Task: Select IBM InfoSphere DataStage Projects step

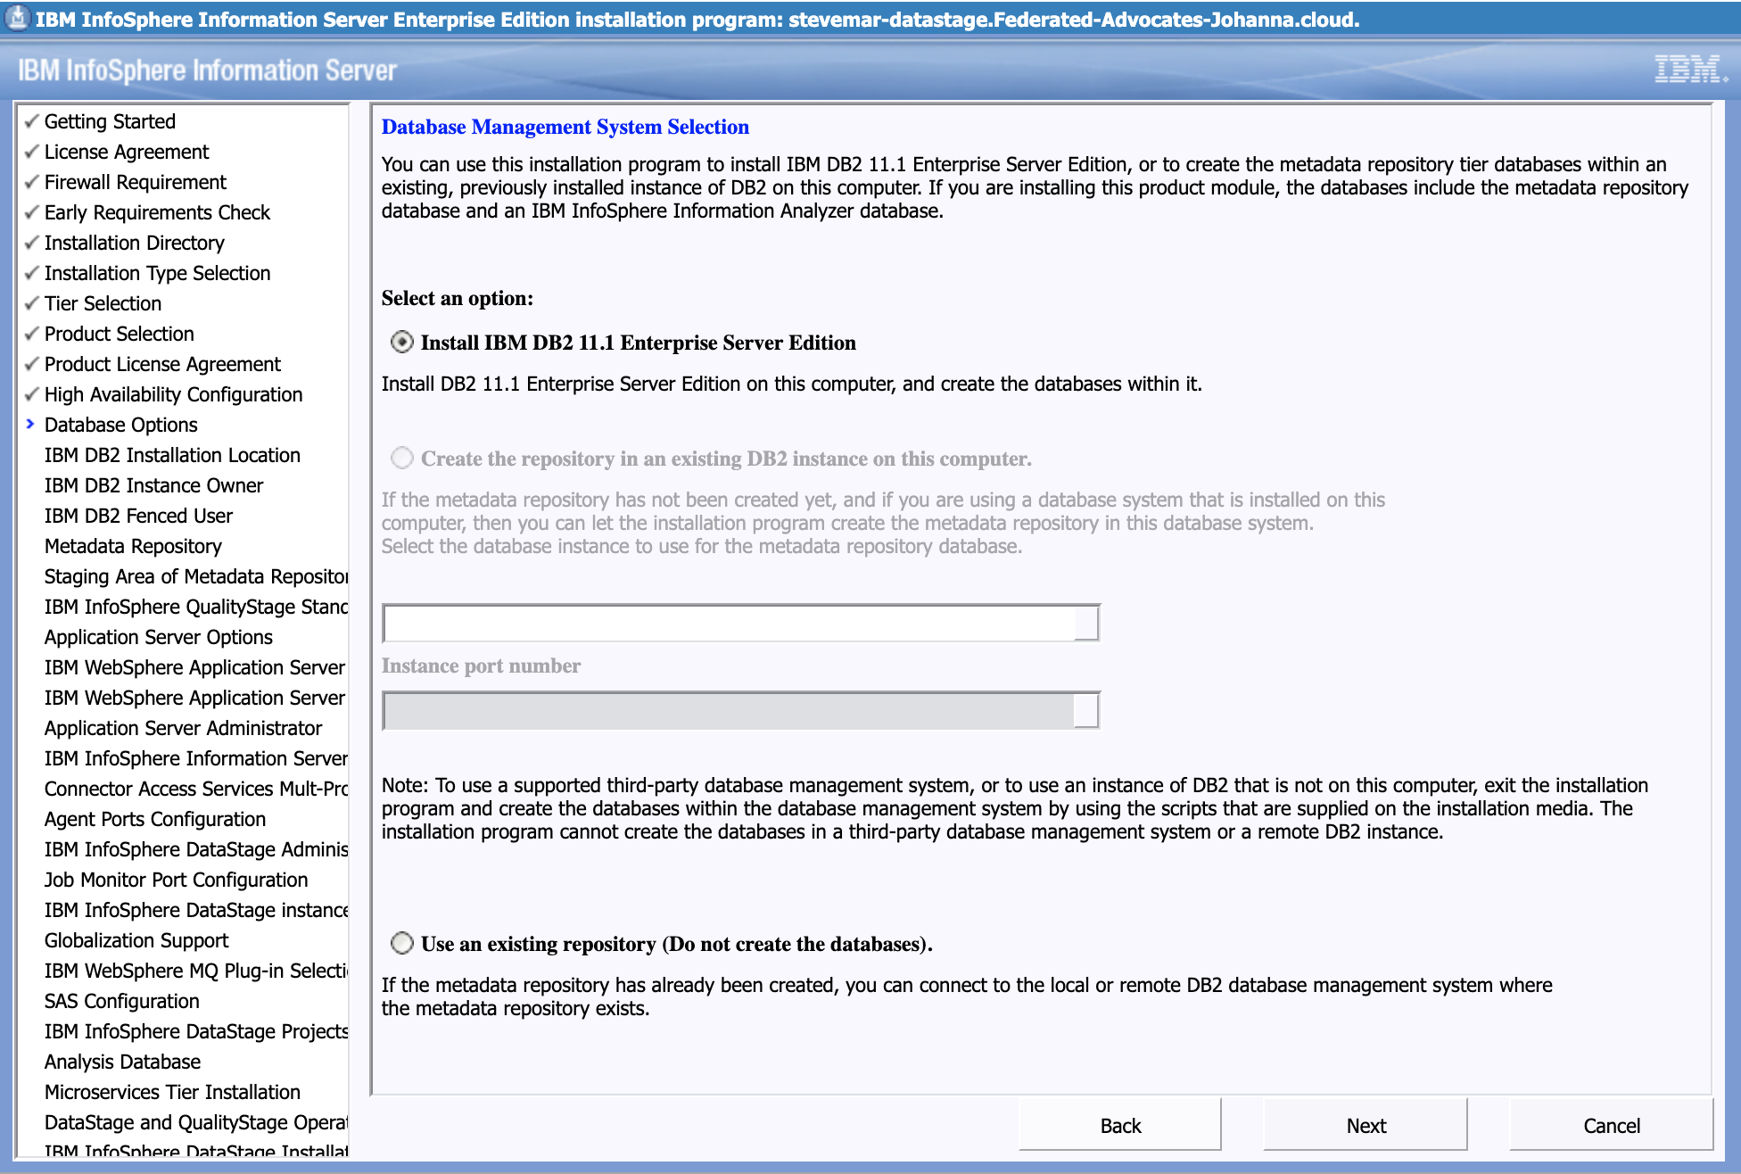Action: pos(196,1031)
